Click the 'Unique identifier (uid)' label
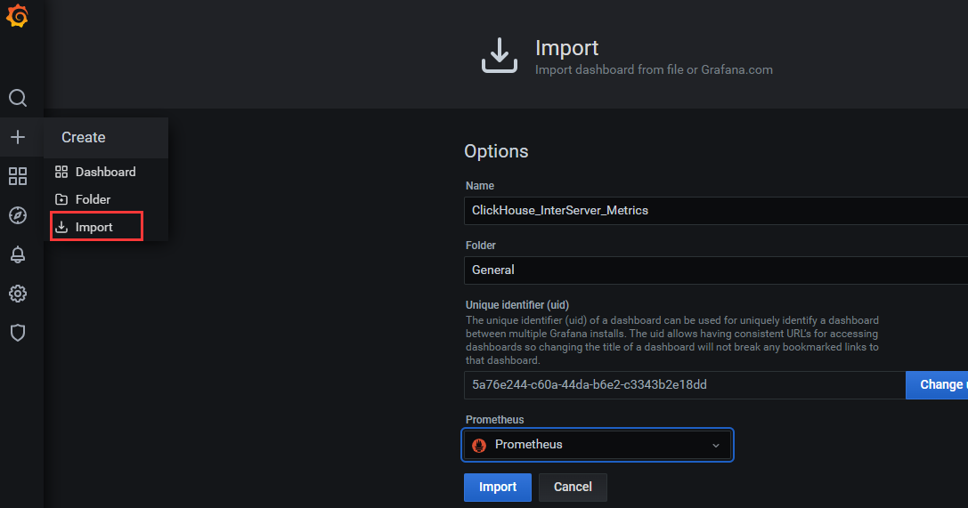Screen dimensions: 968x508 517,305
